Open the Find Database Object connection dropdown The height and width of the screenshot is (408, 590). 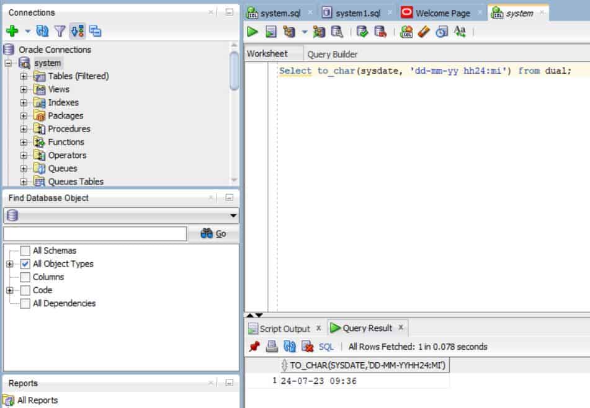click(233, 216)
